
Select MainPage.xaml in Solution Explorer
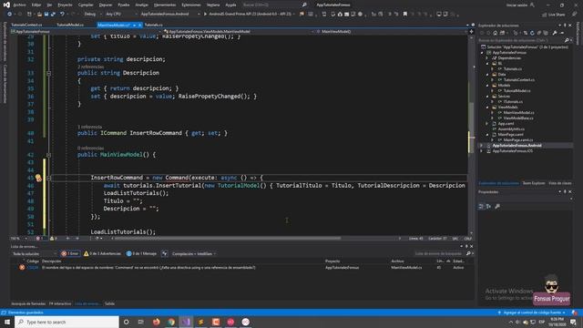click(x=510, y=135)
